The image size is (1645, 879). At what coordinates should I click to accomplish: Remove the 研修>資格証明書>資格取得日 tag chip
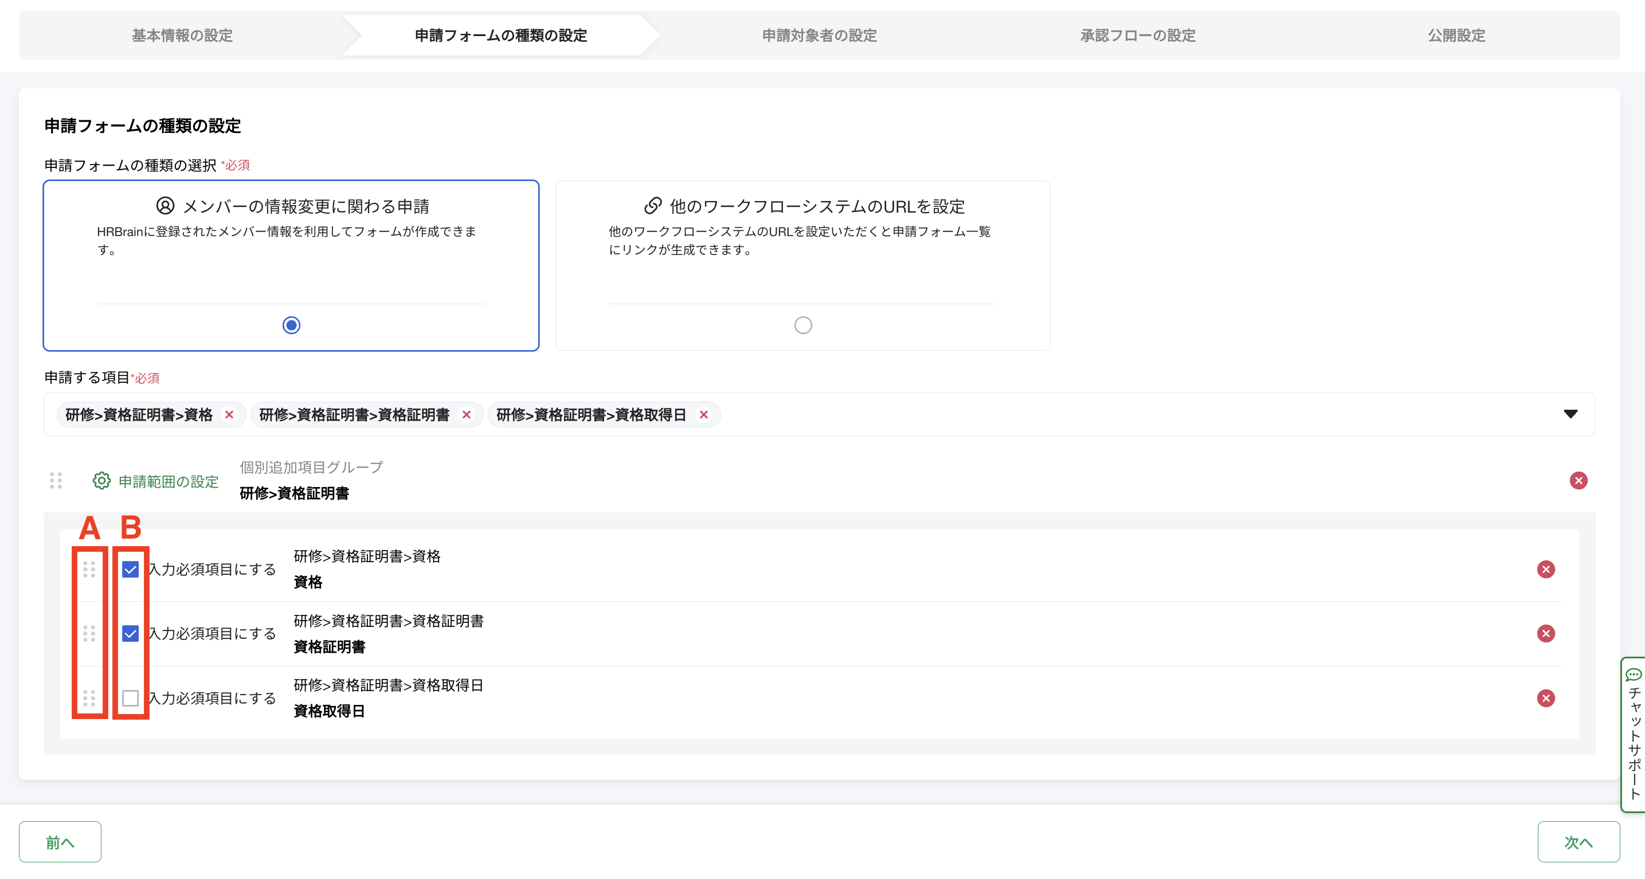tap(704, 415)
